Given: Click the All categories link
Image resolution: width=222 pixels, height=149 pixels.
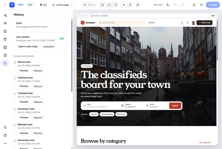Looking at the screenshot, I should point(206,143).
